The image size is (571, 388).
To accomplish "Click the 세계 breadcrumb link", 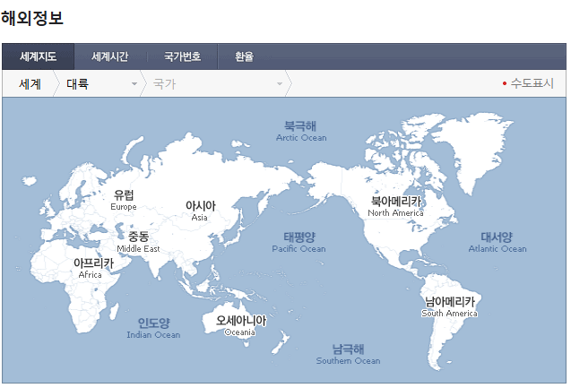I will pyautogui.click(x=30, y=83).
